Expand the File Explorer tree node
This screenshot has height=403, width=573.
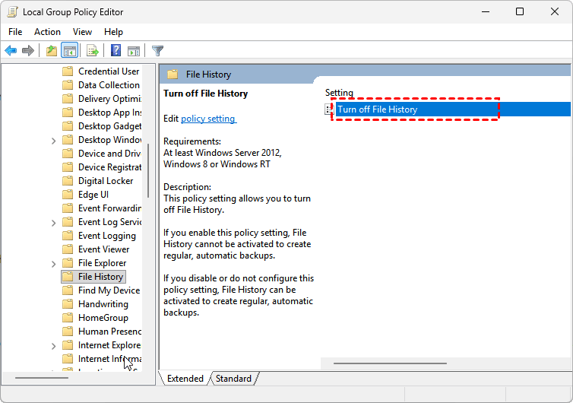tap(53, 263)
